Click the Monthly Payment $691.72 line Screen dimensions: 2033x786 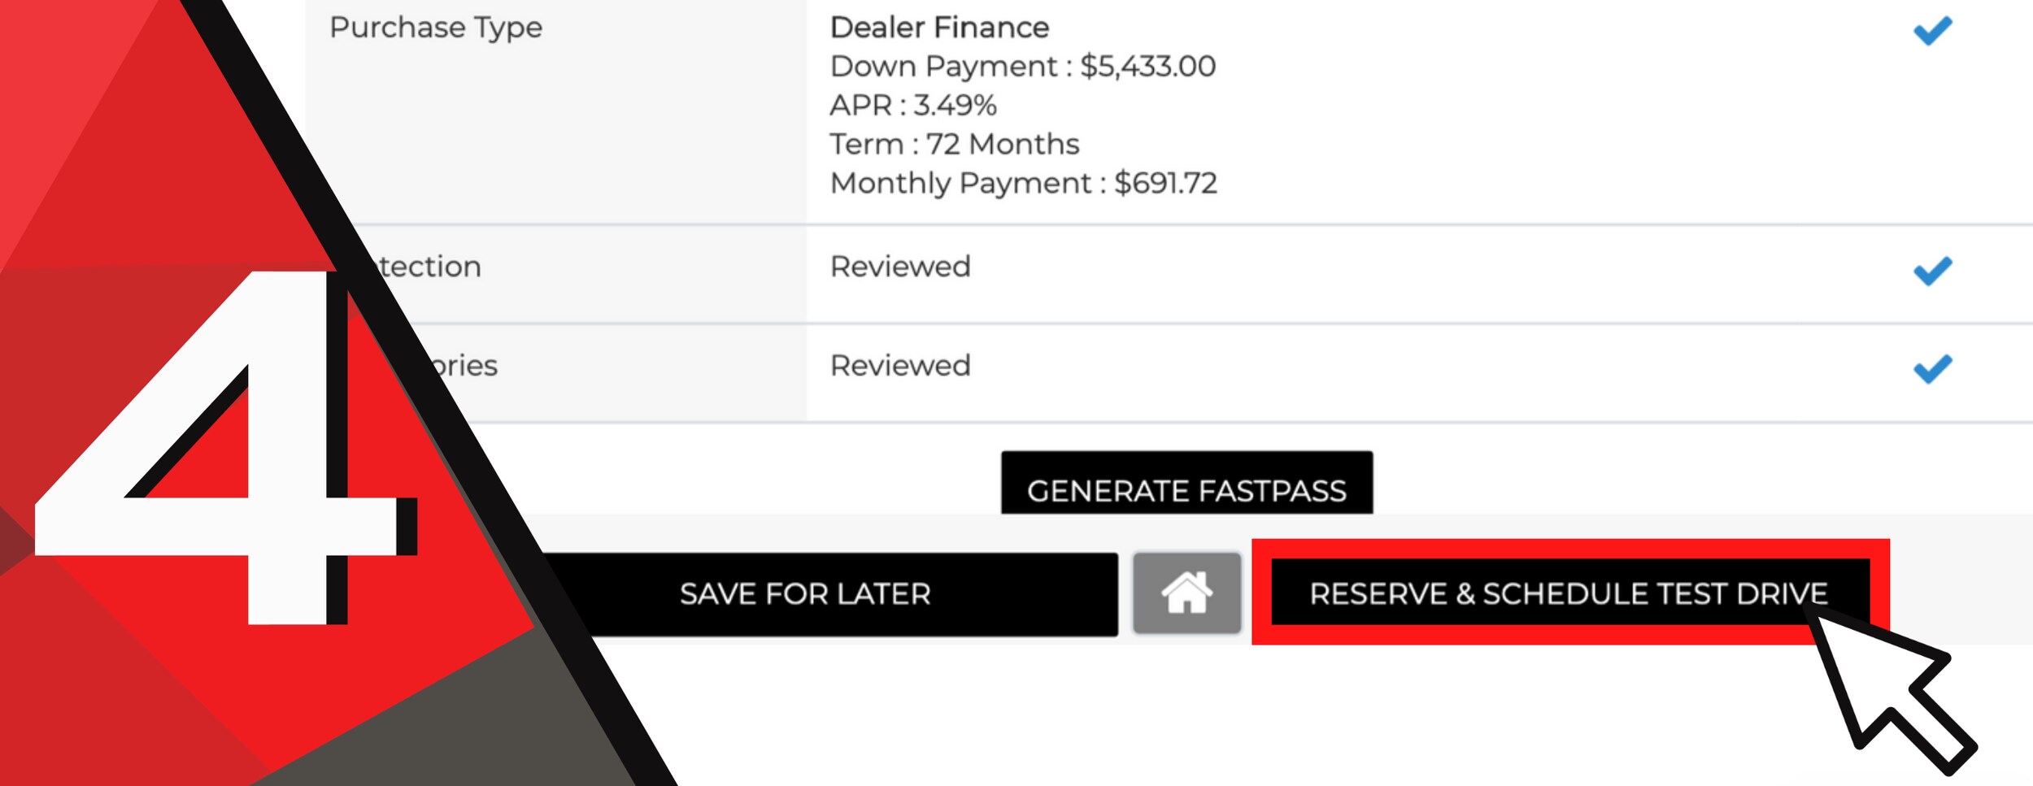1023,184
